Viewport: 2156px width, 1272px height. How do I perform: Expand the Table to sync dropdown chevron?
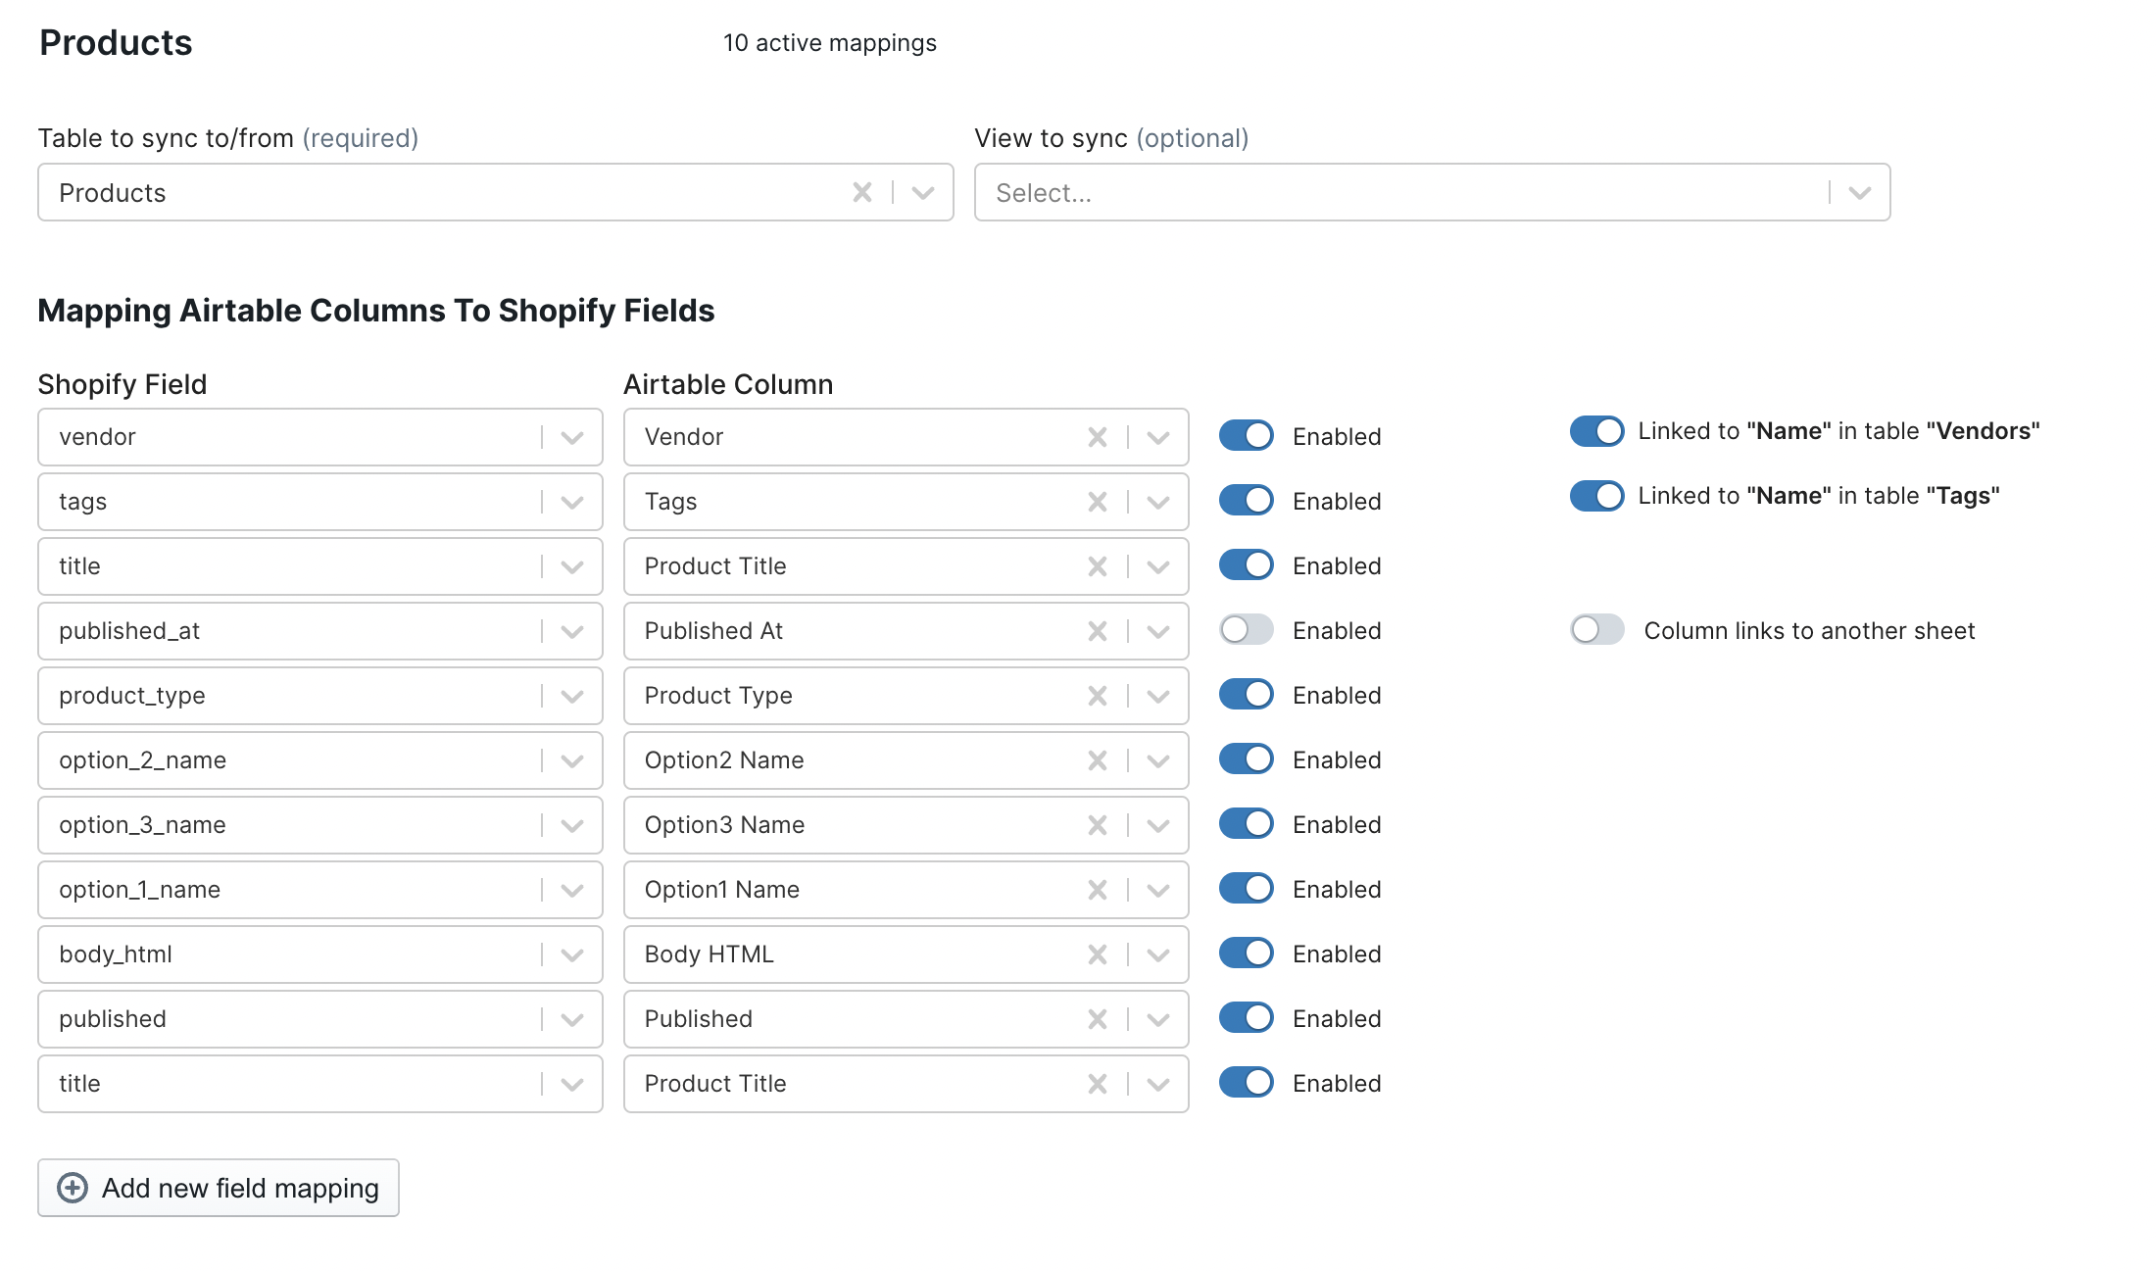(922, 192)
